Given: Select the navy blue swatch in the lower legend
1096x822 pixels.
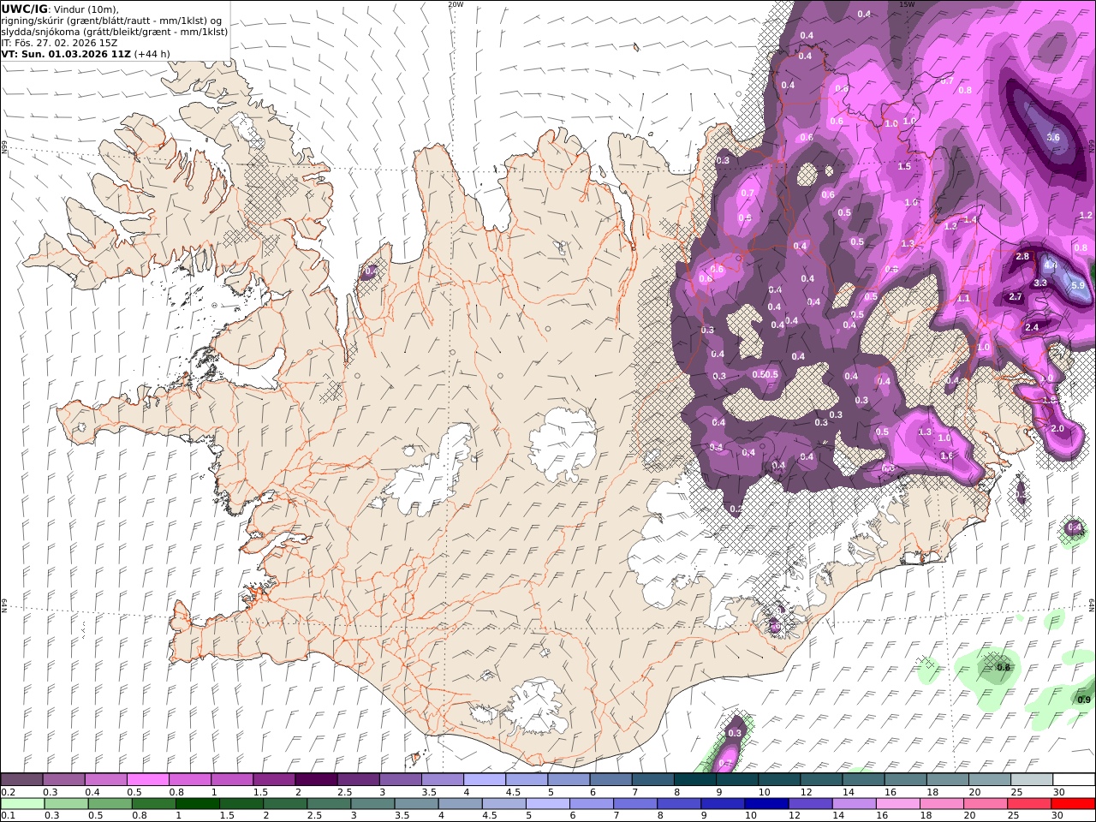Looking at the screenshot, I should [765, 804].
